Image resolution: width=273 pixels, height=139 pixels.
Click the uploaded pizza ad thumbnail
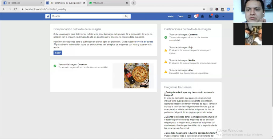136,76
